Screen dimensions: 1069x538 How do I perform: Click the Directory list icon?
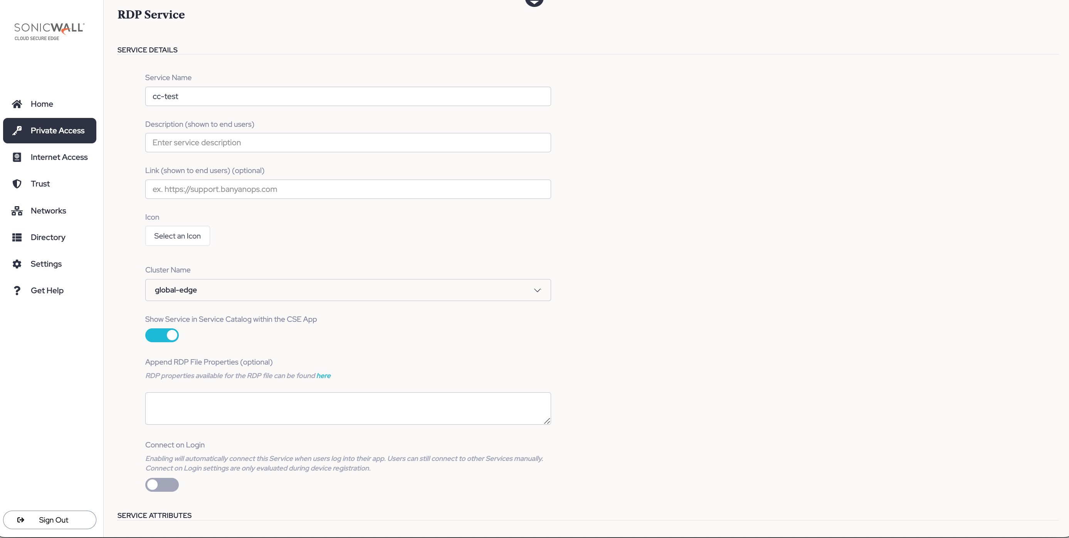[17, 237]
